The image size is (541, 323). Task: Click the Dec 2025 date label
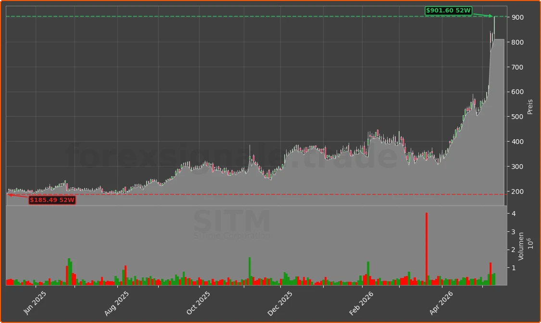click(280, 303)
